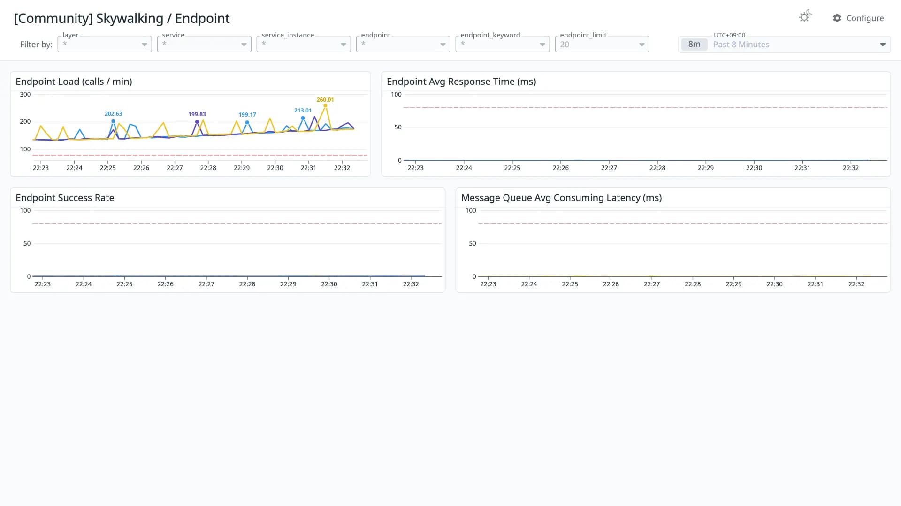Click the 213.01 data point marker
901x506 pixels.
click(x=303, y=118)
